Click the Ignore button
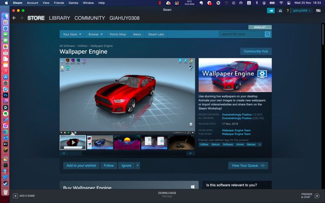 [126, 165]
